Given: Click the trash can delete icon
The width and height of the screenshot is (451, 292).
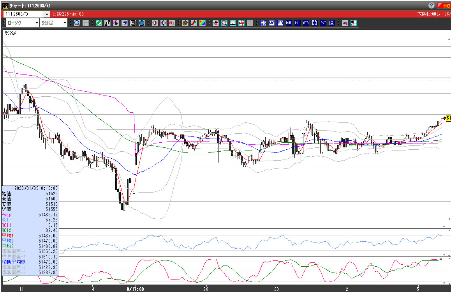Looking at the screenshot, I should 141,23.
